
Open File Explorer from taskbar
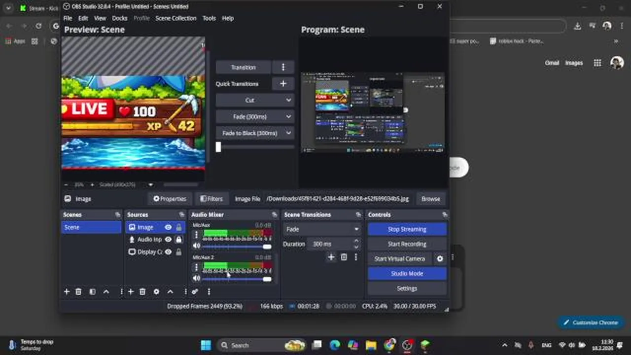click(x=371, y=345)
